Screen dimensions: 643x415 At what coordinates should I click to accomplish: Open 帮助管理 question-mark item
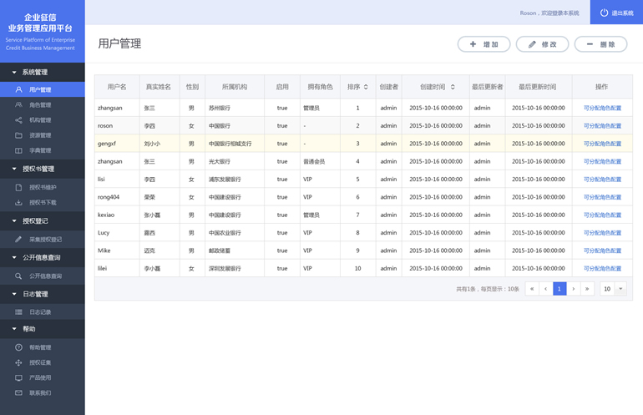pos(43,347)
